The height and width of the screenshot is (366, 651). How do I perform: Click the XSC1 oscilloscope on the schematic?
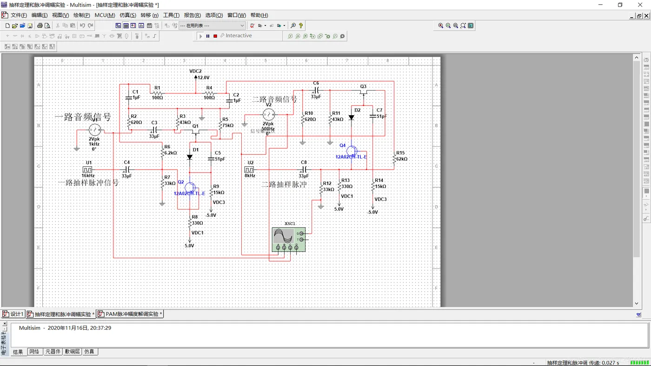tap(288, 239)
